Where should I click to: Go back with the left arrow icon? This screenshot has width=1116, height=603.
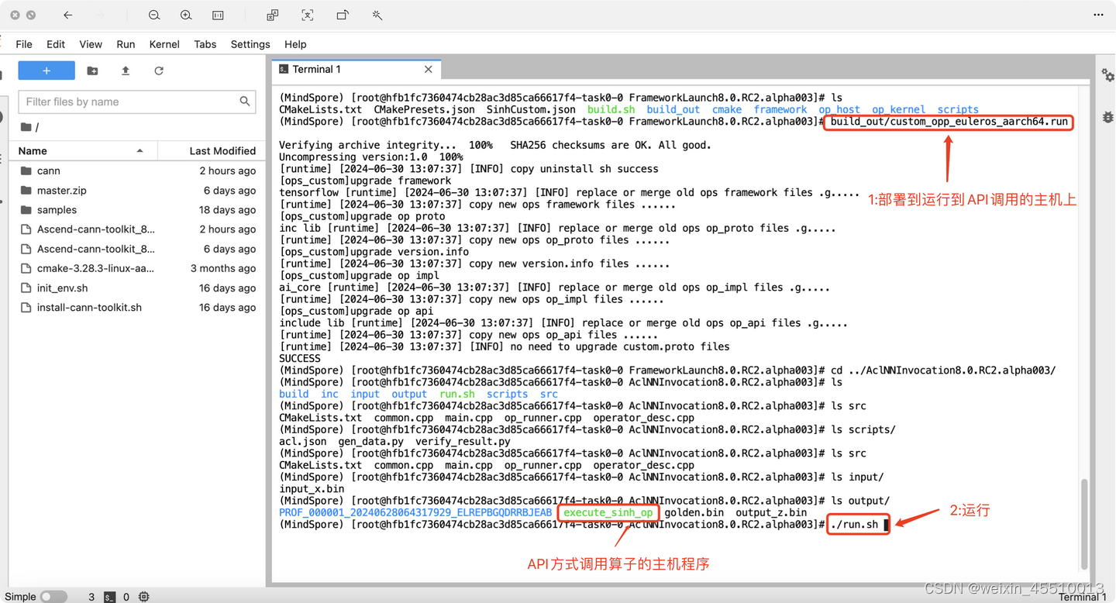[x=67, y=15]
